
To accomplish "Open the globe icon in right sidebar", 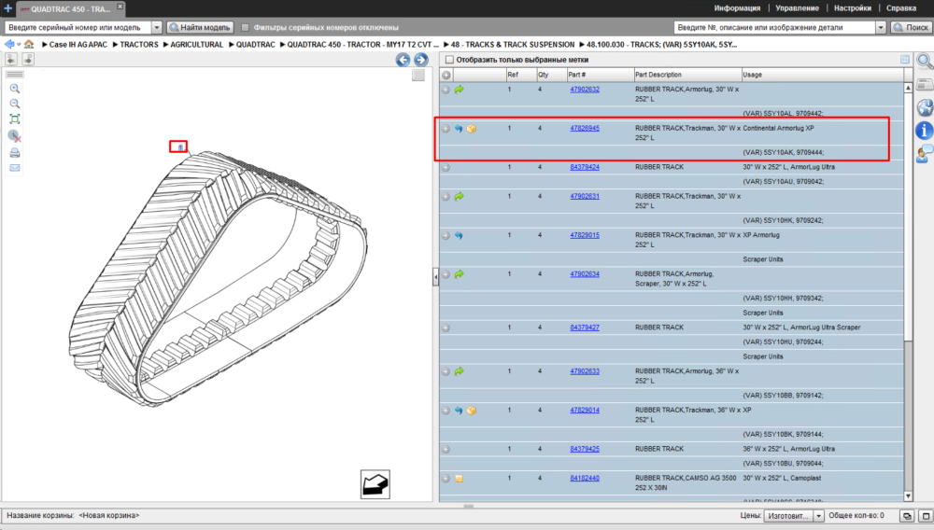I will coord(925,107).
